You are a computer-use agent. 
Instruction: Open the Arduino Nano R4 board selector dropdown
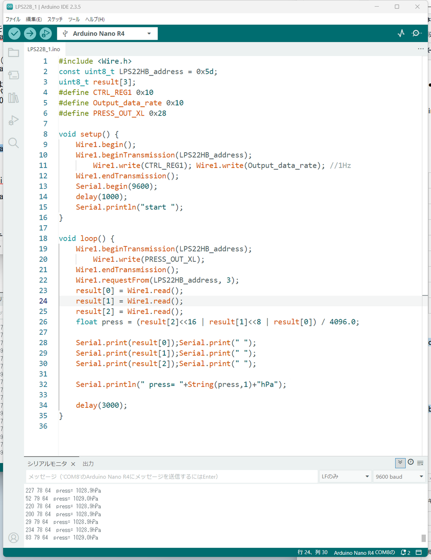tap(107, 34)
